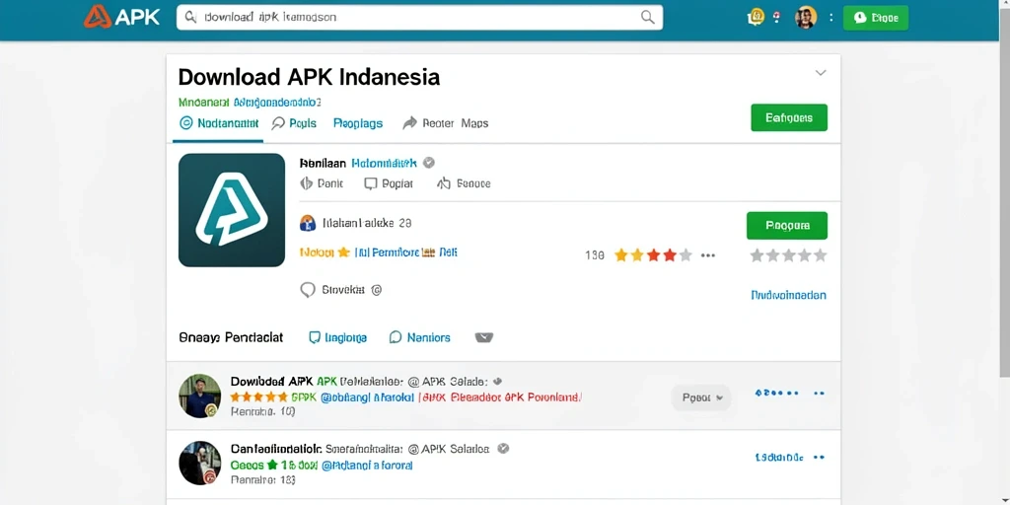
Task: Click second reviewer's avatar thumbnail
Action: 199,464
